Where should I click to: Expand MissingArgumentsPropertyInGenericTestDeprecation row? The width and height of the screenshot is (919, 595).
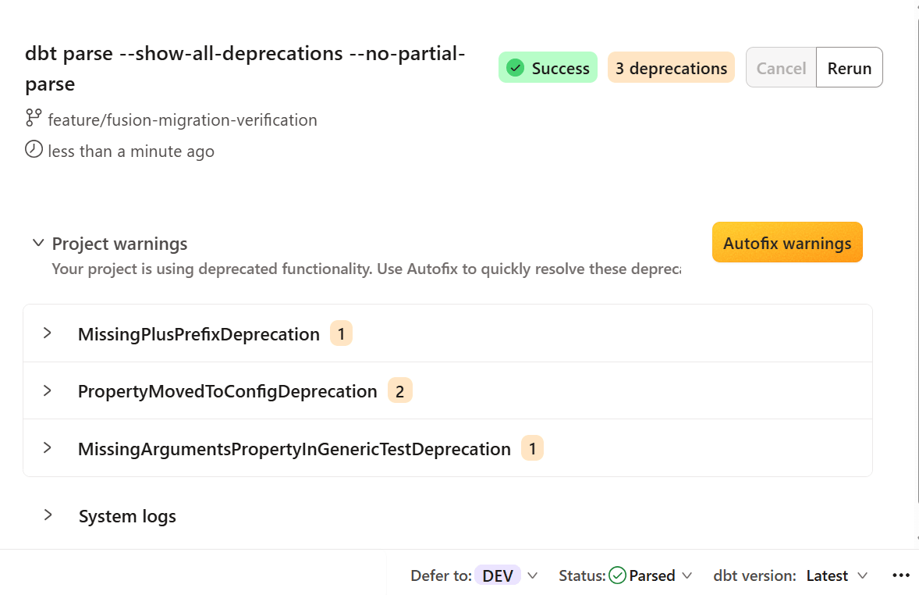(48, 448)
